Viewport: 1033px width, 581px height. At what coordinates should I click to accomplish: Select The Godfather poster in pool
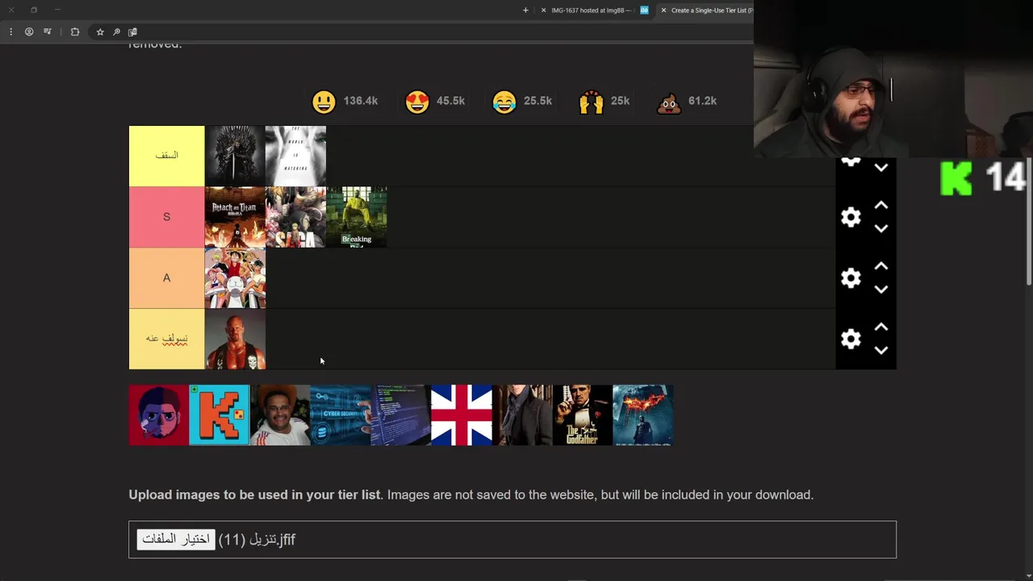(x=583, y=415)
